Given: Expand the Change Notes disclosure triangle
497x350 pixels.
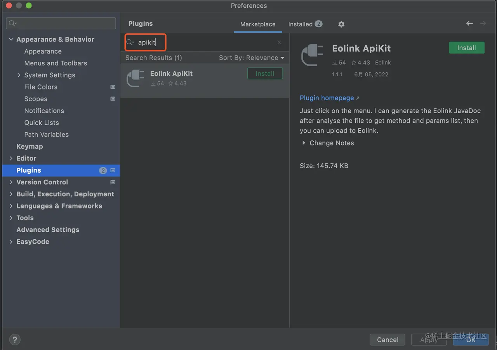Looking at the screenshot, I should pos(304,143).
